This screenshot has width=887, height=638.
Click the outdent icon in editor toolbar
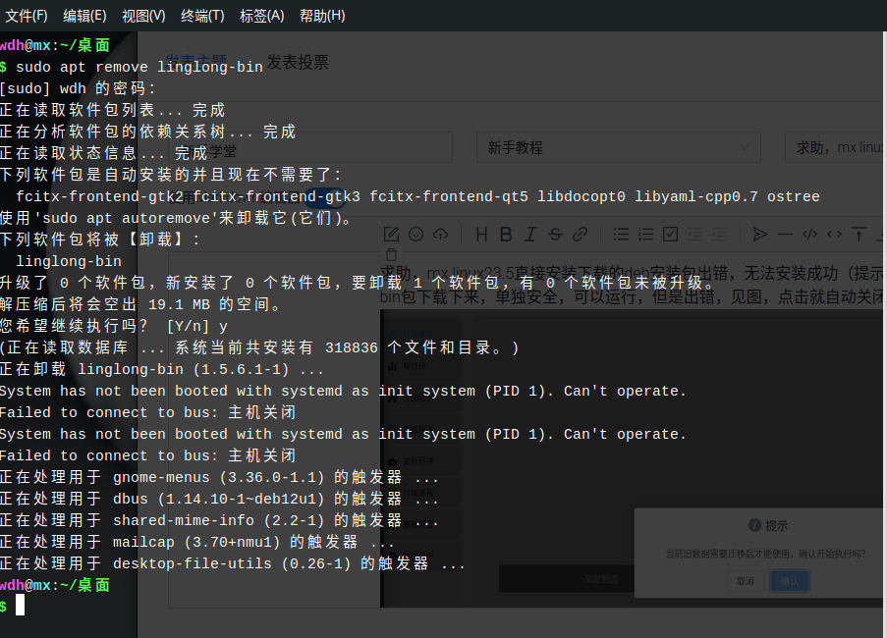pyautogui.click(x=694, y=234)
